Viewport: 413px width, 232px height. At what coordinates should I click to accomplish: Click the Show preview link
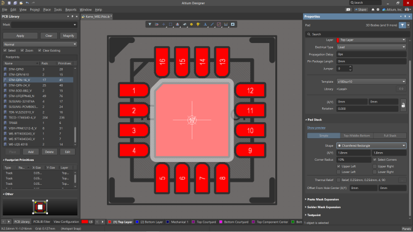click(x=317, y=128)
